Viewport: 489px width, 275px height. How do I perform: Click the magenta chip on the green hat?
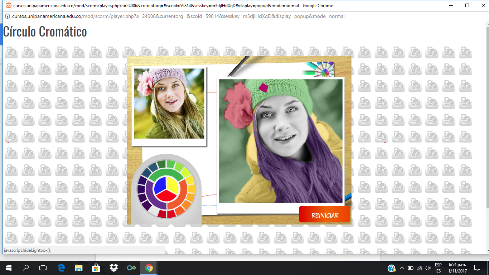[x=263, y=88]
